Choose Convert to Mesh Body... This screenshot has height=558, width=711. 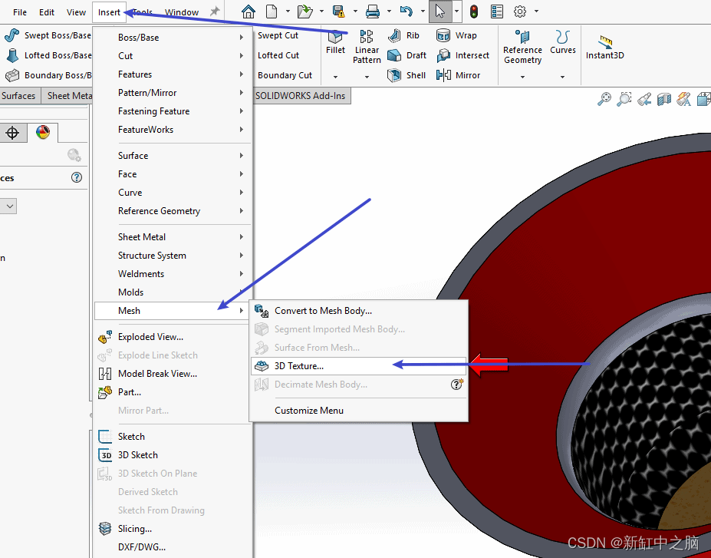pos(358,311)
